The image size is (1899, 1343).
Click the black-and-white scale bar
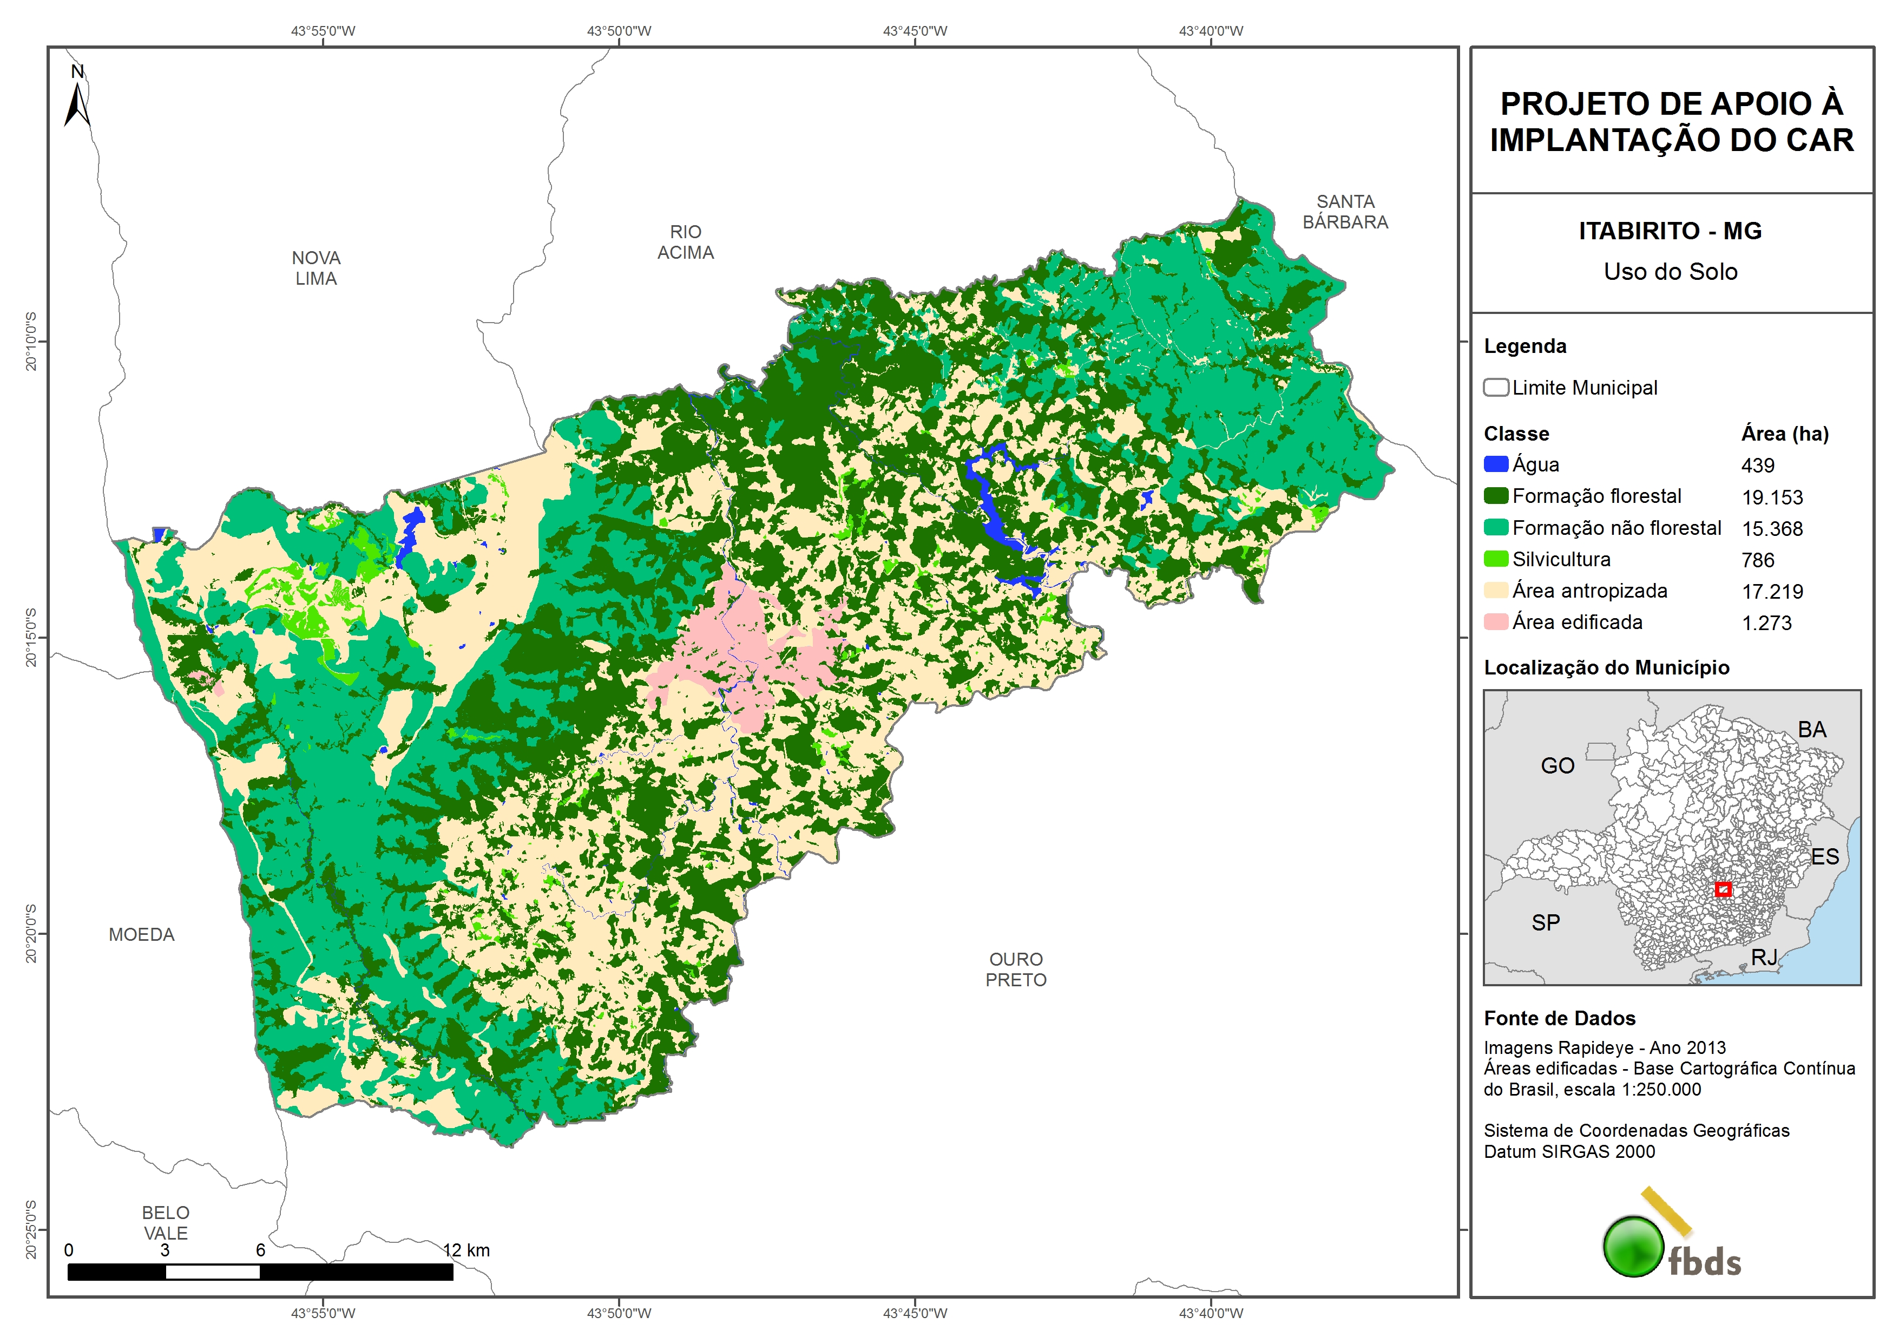tap(260, 1272)
